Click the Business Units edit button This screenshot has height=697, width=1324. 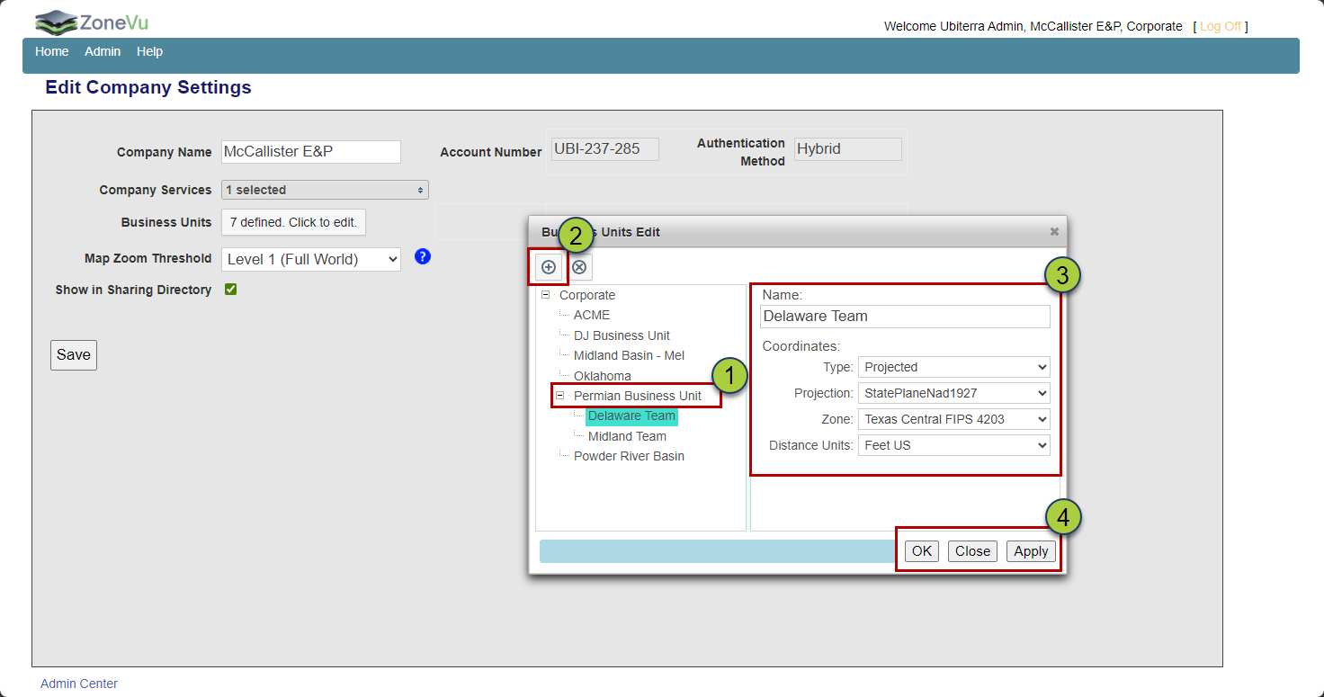(x=293, y=222)
